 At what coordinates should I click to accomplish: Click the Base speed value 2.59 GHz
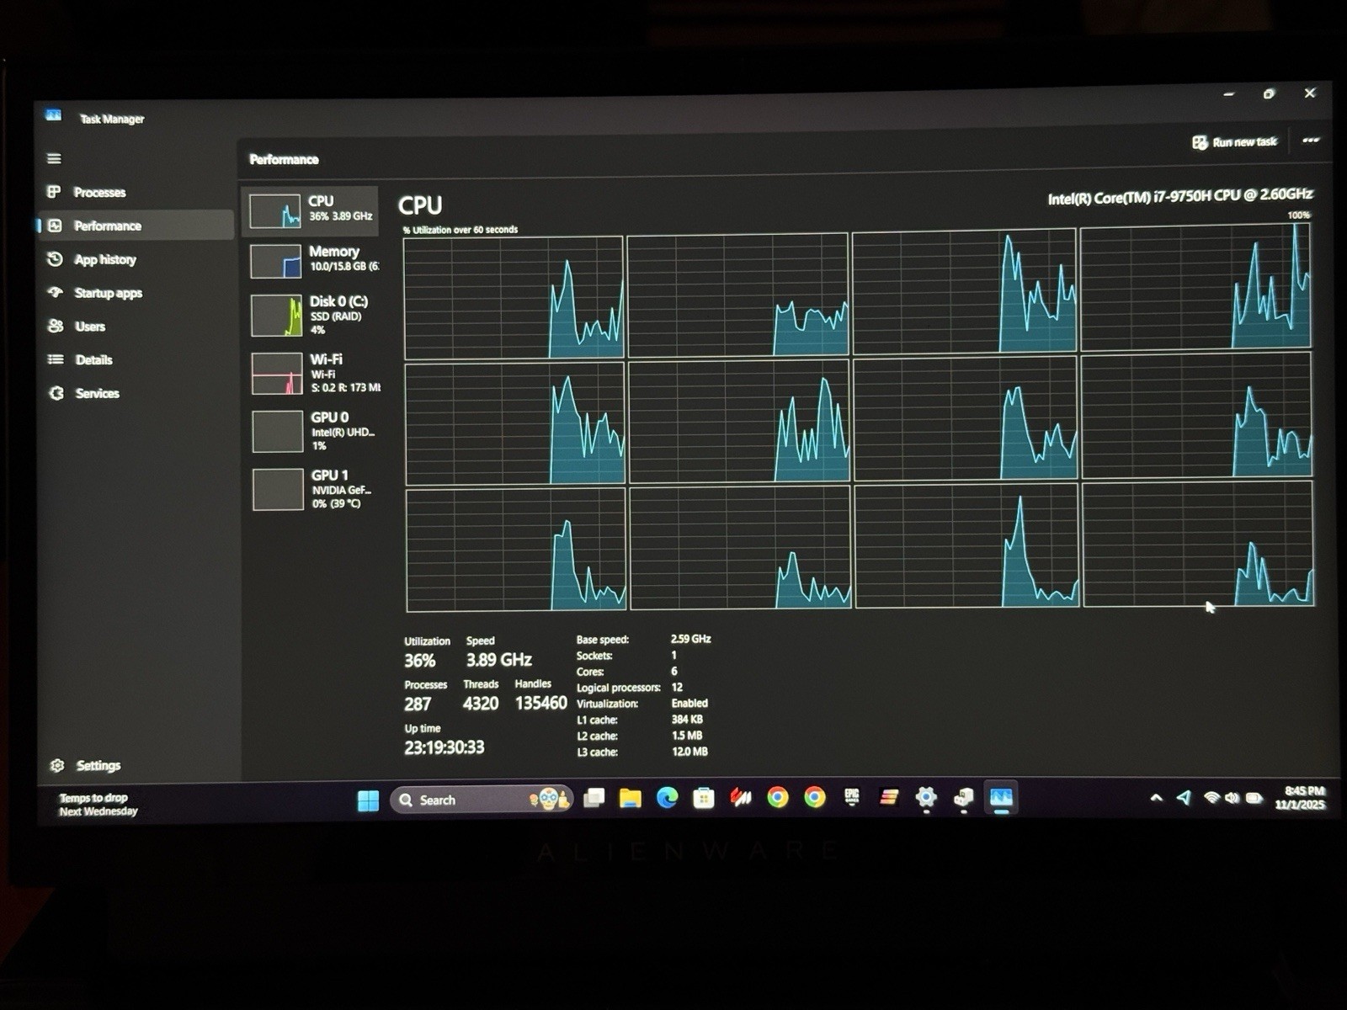click(691, 639)
